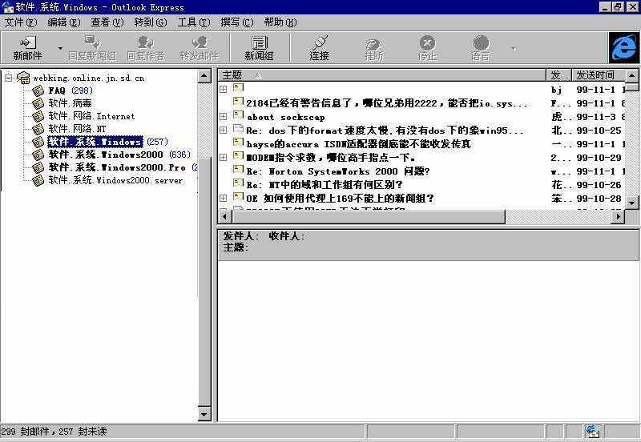Screen dimensions: 641x442
Task: Click the Stop (停止) toolbar icon
Action: (x=427, y=42)
